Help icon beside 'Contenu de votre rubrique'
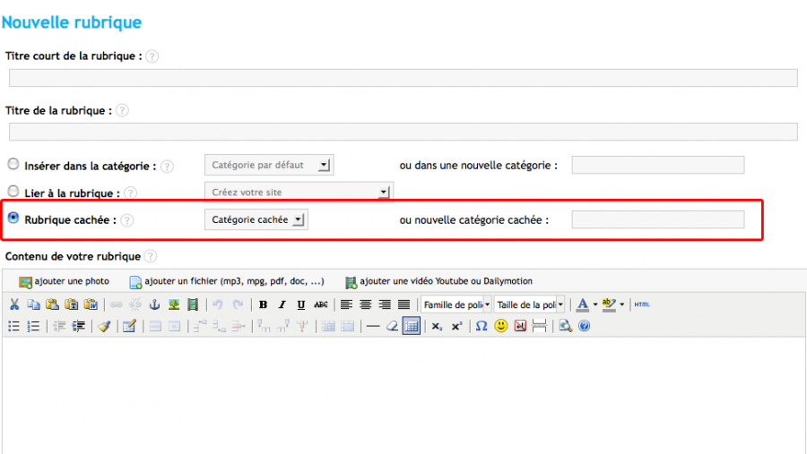 [151, 256]
